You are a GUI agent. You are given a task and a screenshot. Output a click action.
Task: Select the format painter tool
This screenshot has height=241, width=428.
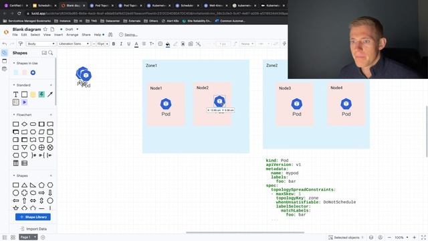click(x=21, y=44)
